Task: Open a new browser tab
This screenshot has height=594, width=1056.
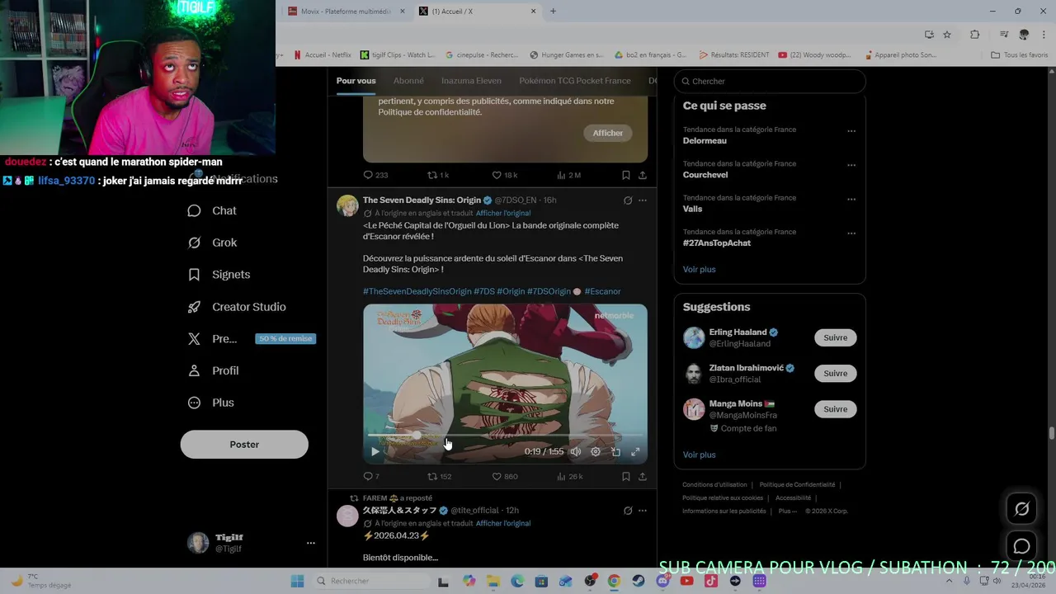Action: (x=553, y=11)
